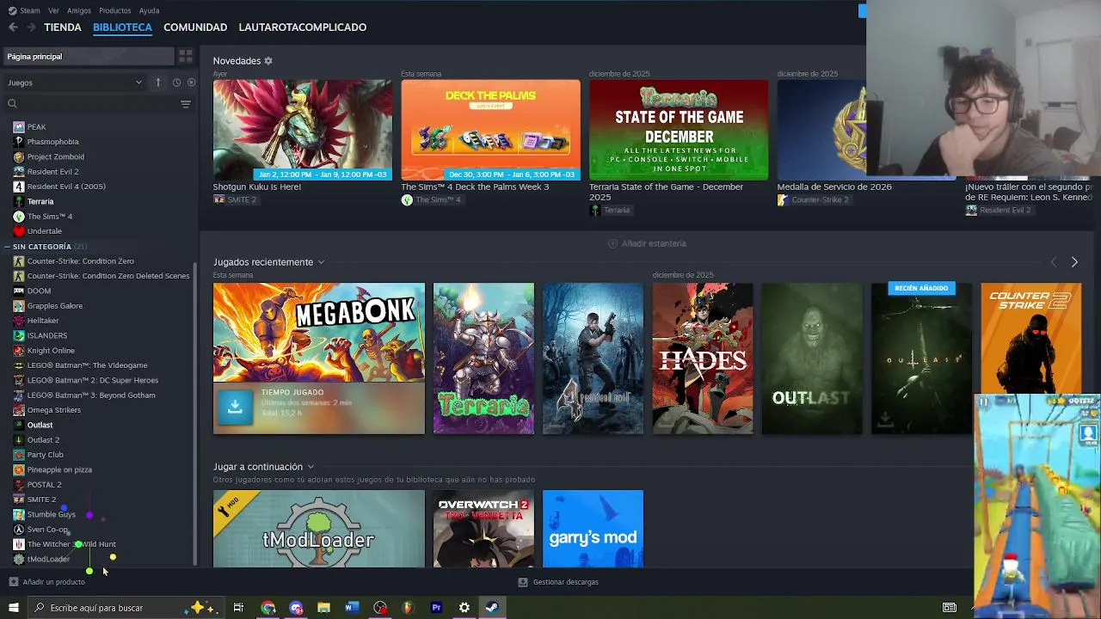Open Terraria State of the Game news
This screenshot has height=619, width=1101.
tap(679, 130)
